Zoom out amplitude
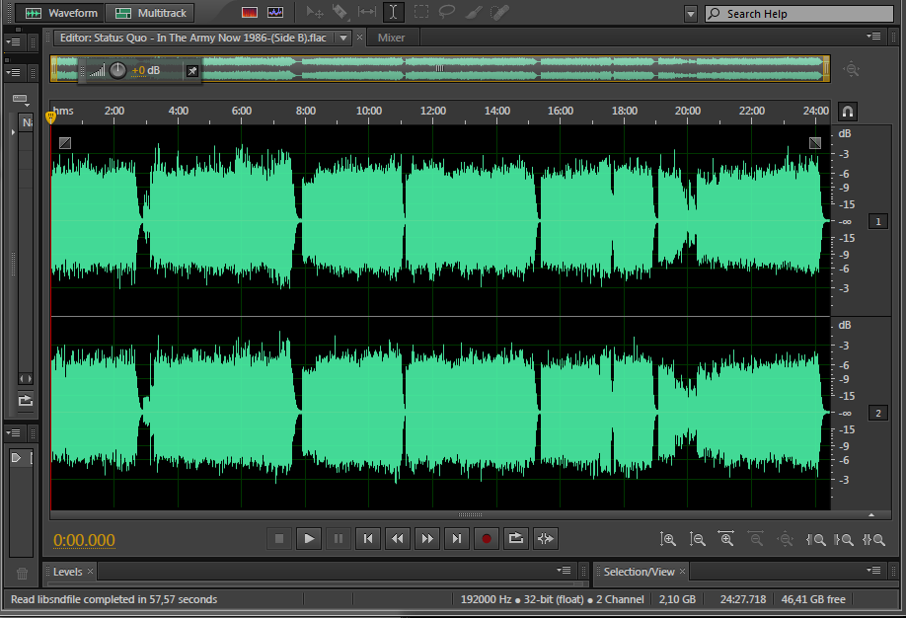The image size is (906, 618). pos(697,539)
